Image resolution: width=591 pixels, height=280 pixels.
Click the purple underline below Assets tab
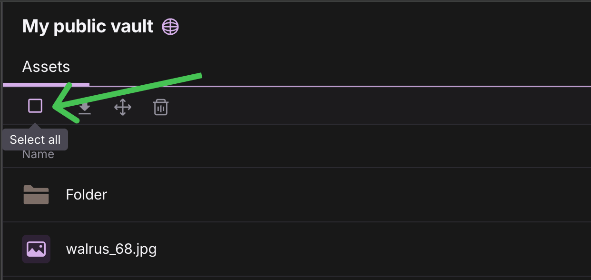[x=46, y=84]
